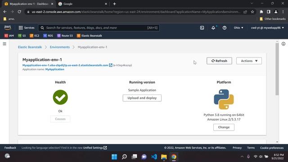Viewport: 288px width, 162px height.
Task: Click the browser address bar
Action: coord(135,12)
